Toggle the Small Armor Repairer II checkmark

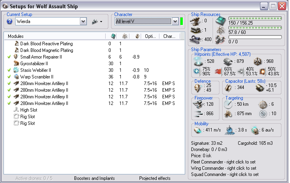(x=9, y=57)
